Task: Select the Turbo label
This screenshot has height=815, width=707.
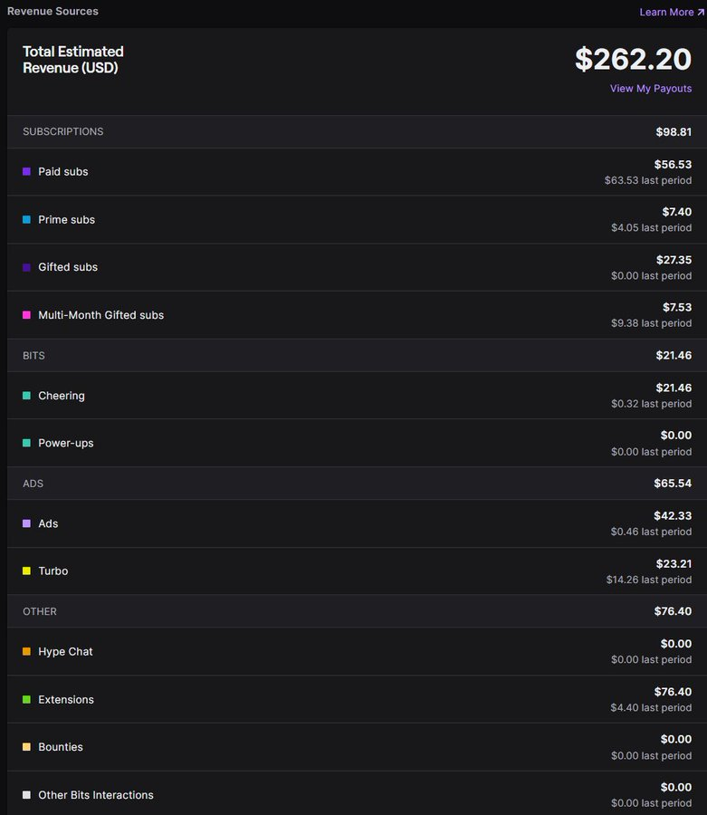Action: click(53, 570)
